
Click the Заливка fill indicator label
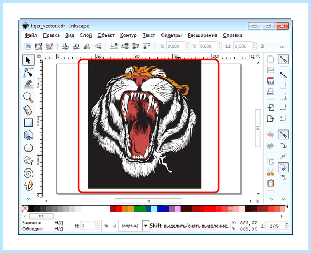pos(32,223)
